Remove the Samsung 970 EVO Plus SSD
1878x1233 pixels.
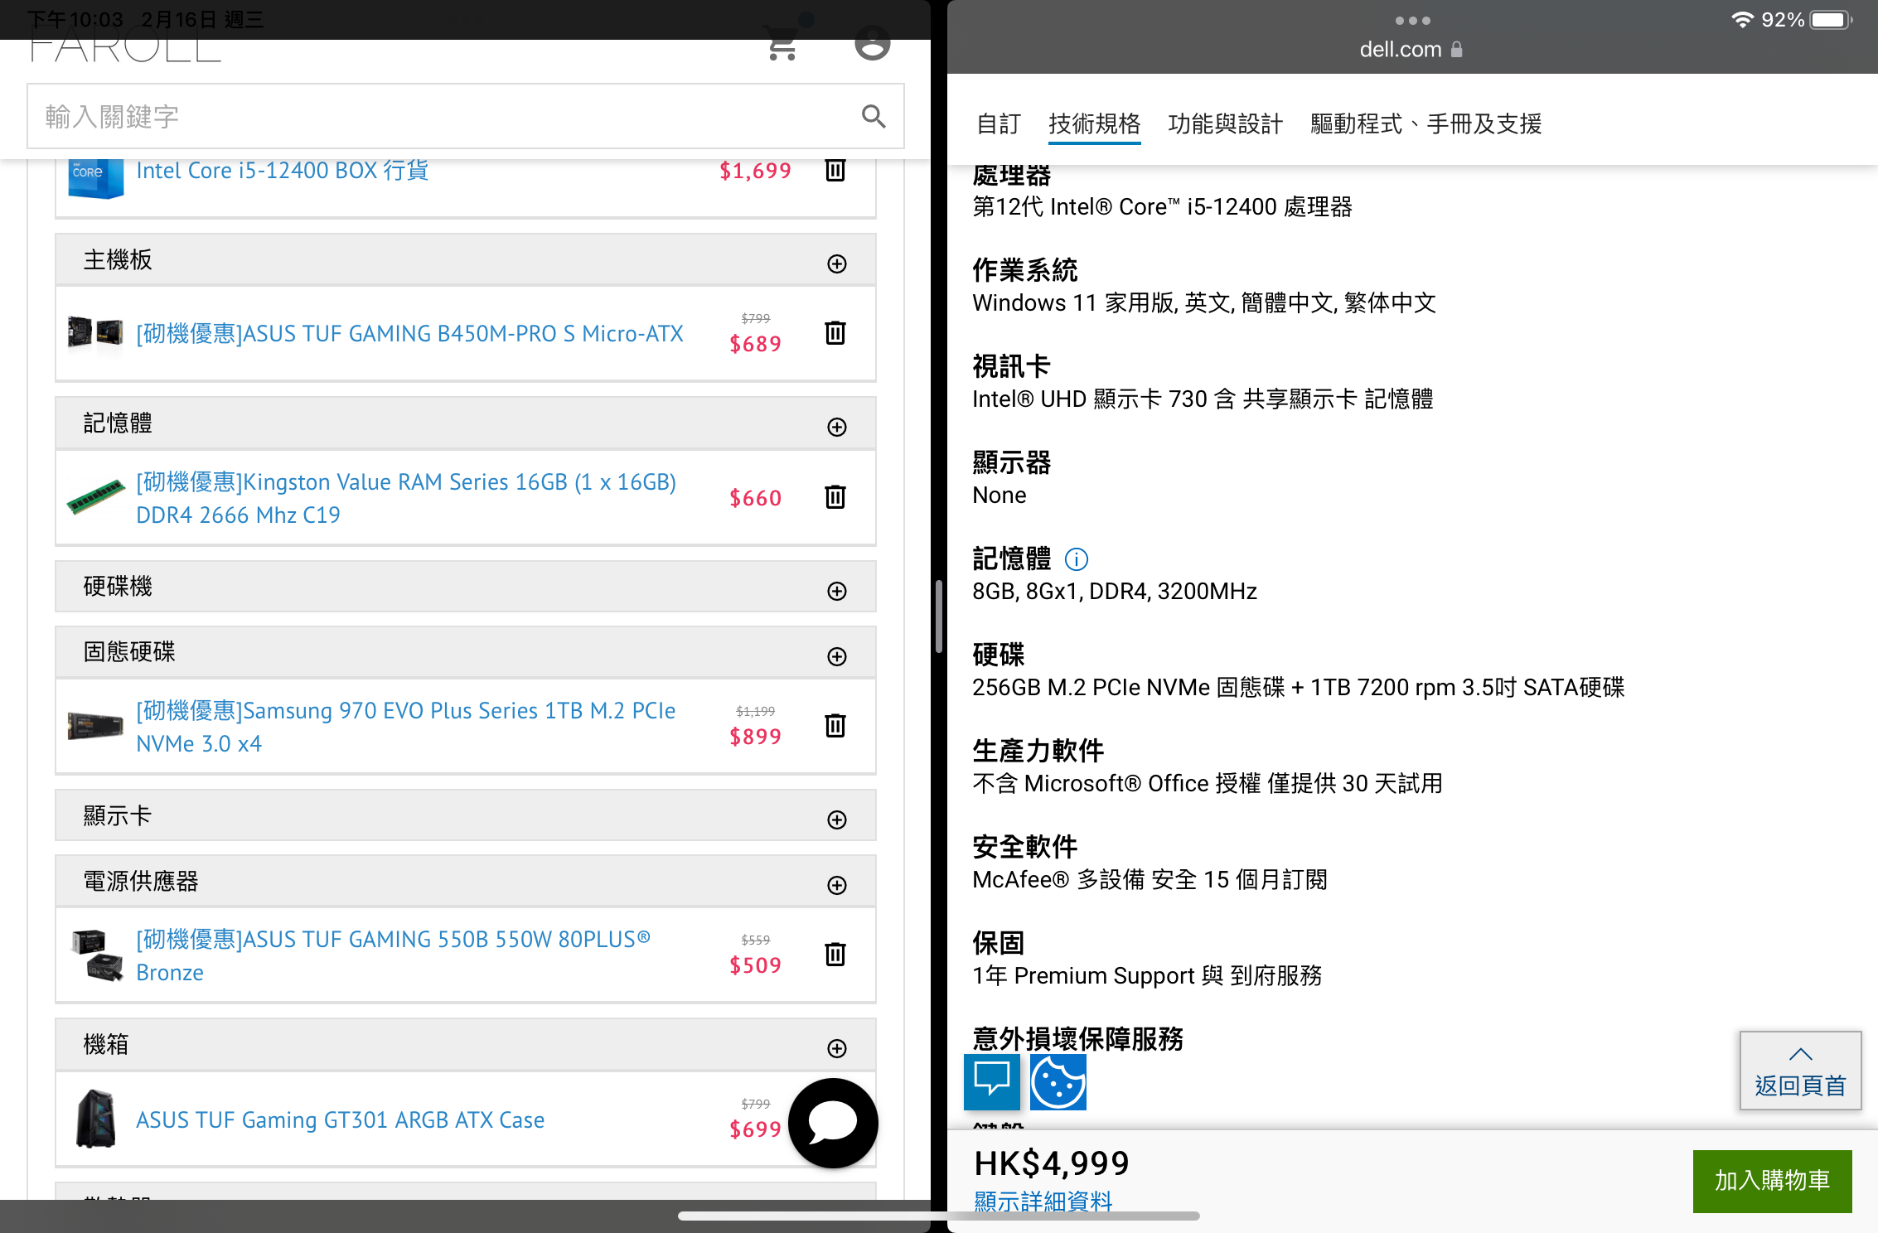[x=835, y=726]
